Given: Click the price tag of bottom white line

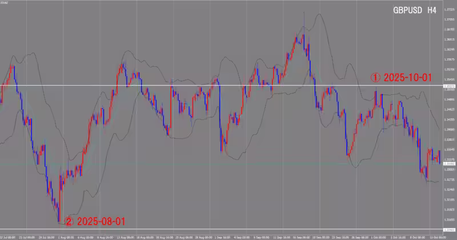Looking at the screenshot, I should [x=449, y=229].
